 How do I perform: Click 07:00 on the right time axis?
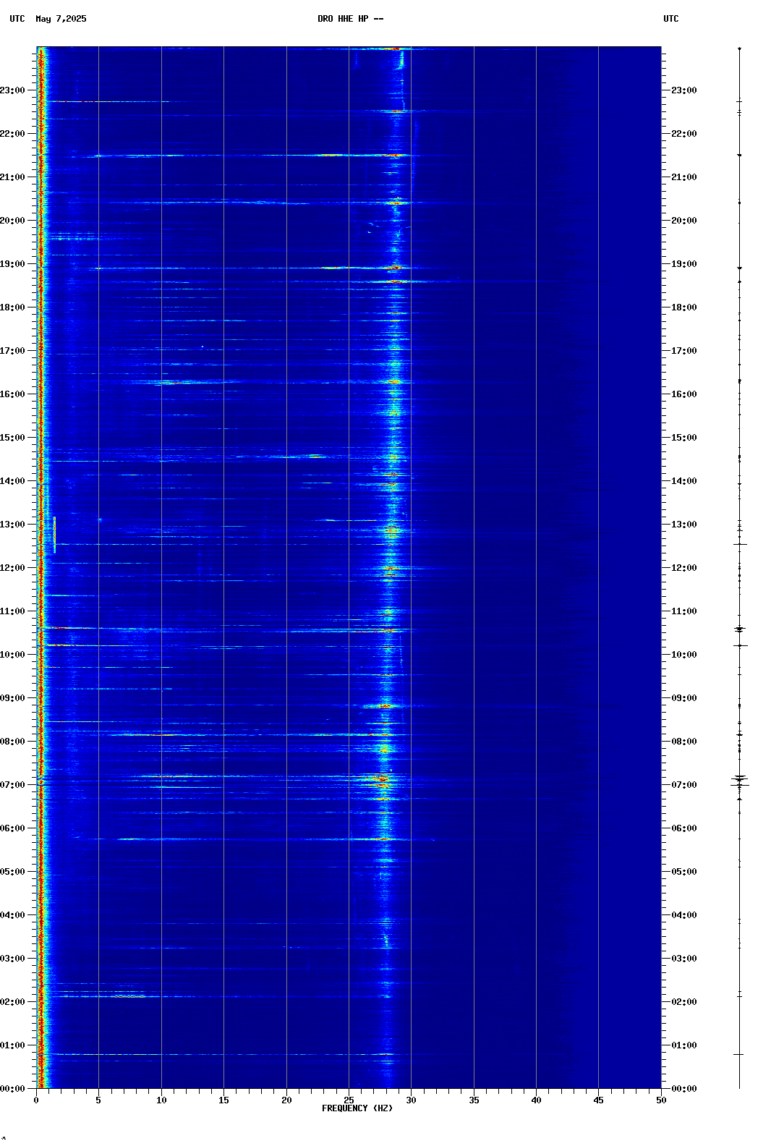tap(684, 785)
